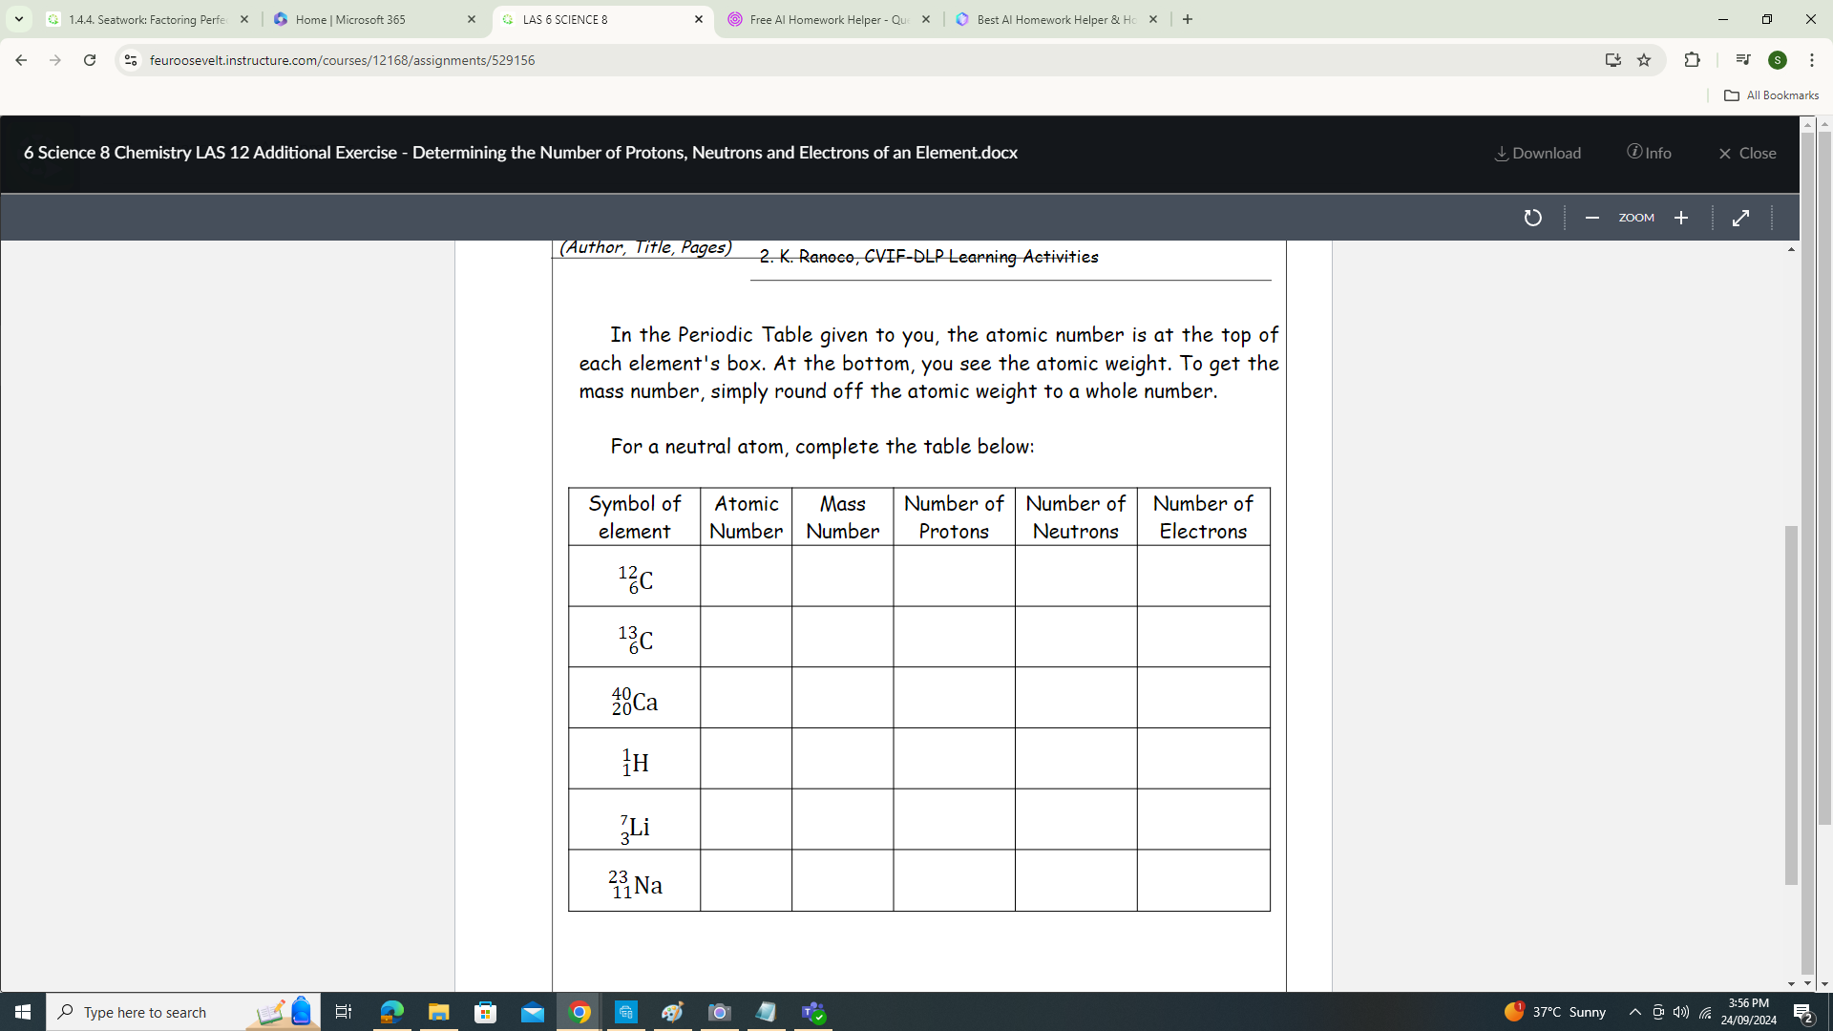This screenshot has height=1031, width=1833.
Task: Download the docx document
Action: [1537, 153]
